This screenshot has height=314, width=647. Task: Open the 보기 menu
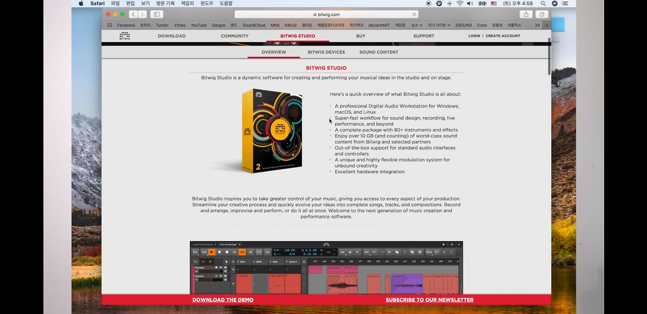pos(146,4)
